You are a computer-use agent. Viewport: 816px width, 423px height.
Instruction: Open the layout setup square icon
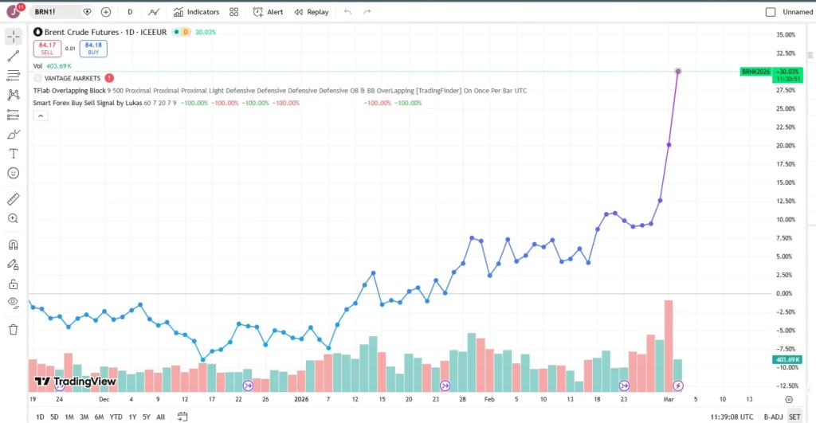coord(771,11)
